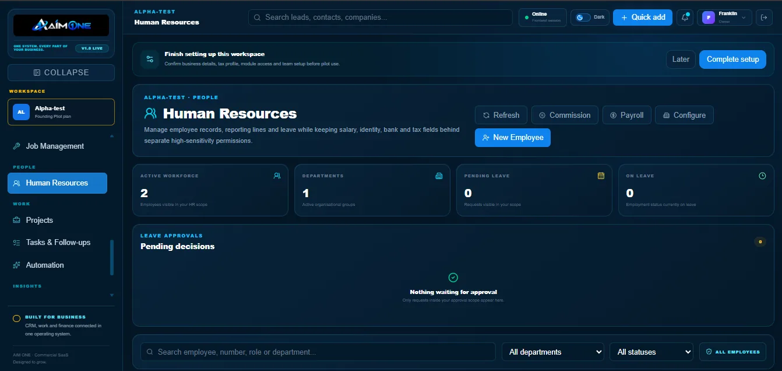Click the sidebar scroll down arrow

click(112, 295)
